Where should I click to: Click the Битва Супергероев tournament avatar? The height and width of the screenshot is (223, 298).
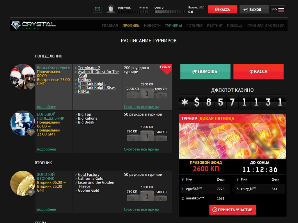tap(22, 76)
